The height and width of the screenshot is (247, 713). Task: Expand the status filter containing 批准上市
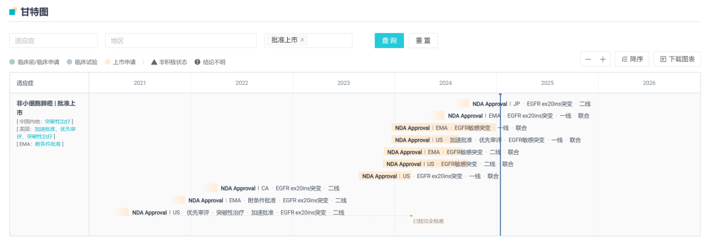click(308, 40)
